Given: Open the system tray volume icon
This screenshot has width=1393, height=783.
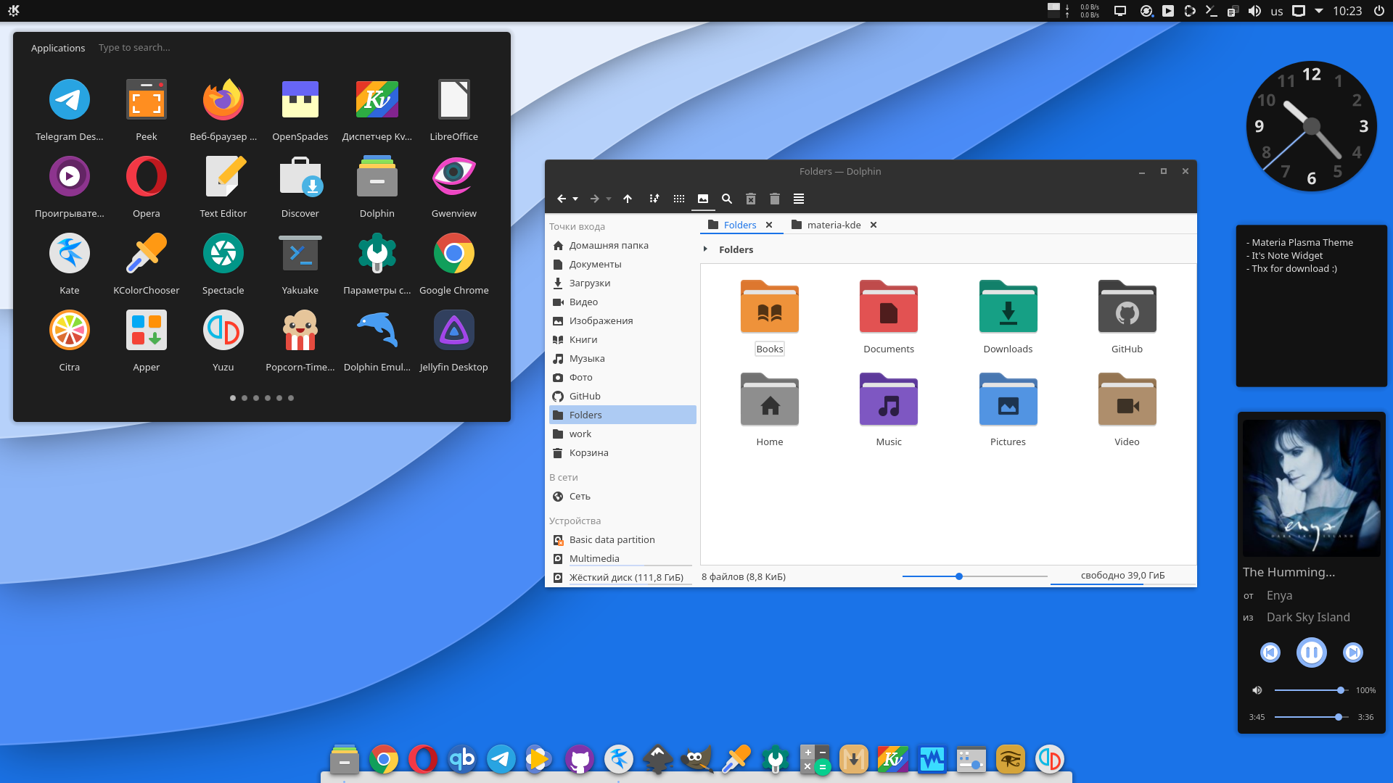Looking at the screenshot, I should click(1254, 11).
